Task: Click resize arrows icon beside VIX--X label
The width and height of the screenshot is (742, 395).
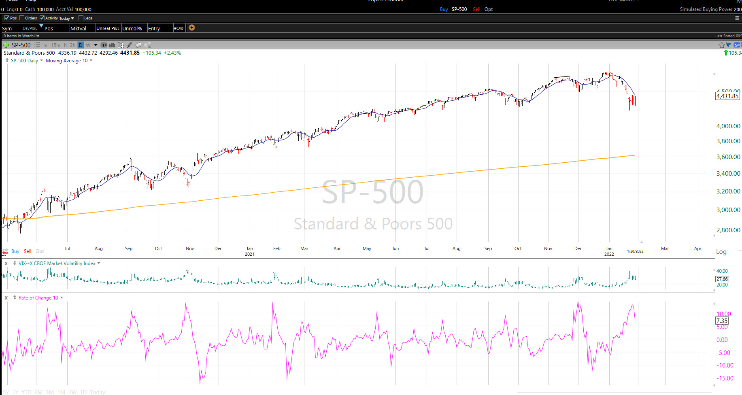Action: click(15, 263)
